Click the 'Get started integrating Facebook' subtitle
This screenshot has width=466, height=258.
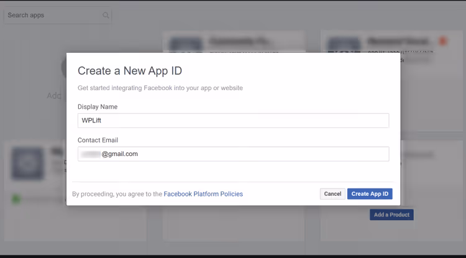click(x=160, y=88)
